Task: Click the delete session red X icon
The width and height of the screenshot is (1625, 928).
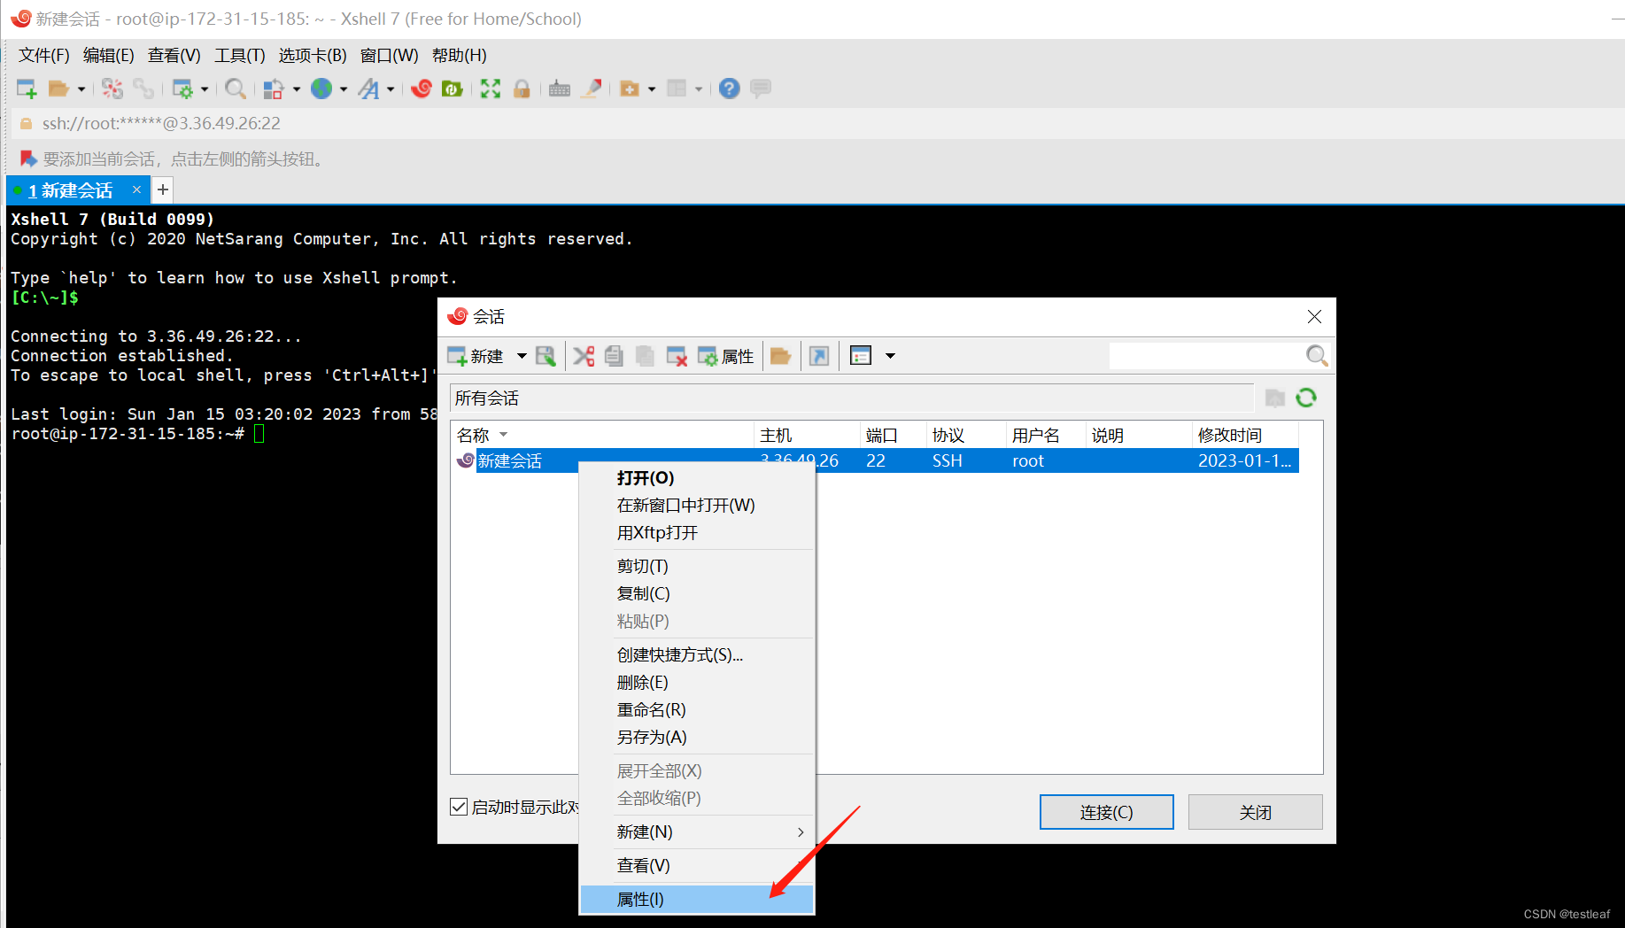Action: 677,356
